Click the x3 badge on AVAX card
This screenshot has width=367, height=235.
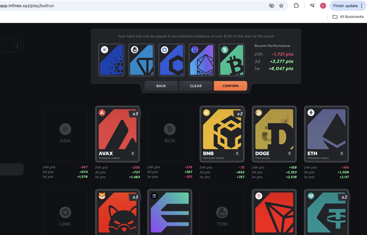click(x=135, y=114)
